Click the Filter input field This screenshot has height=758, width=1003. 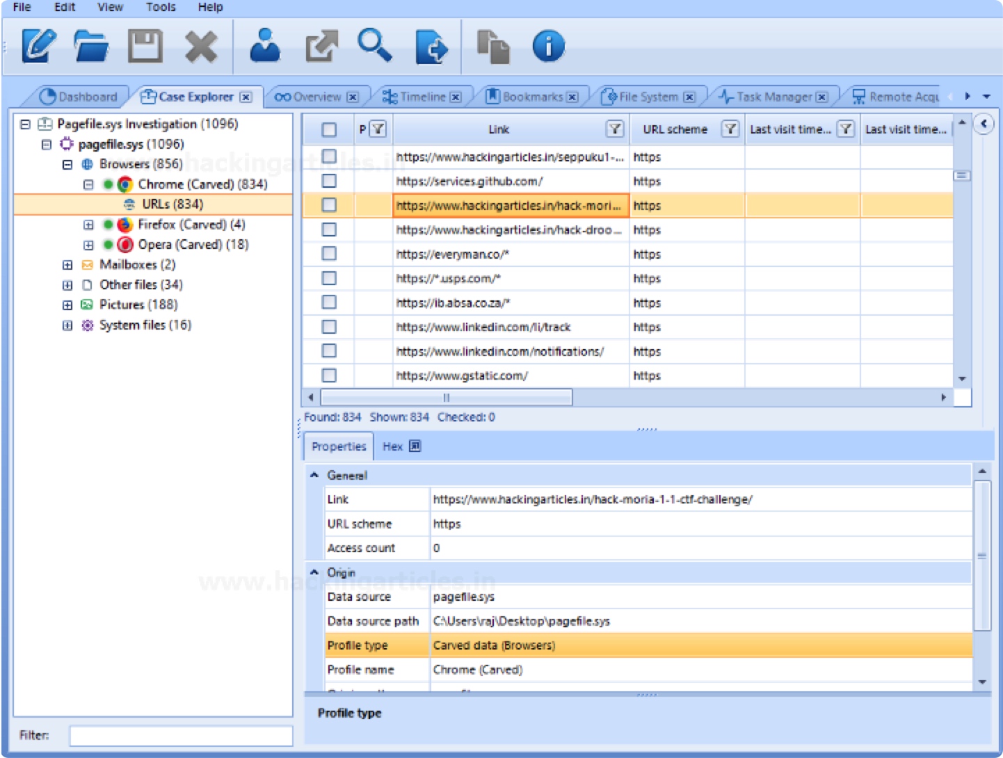pos(181,736)
